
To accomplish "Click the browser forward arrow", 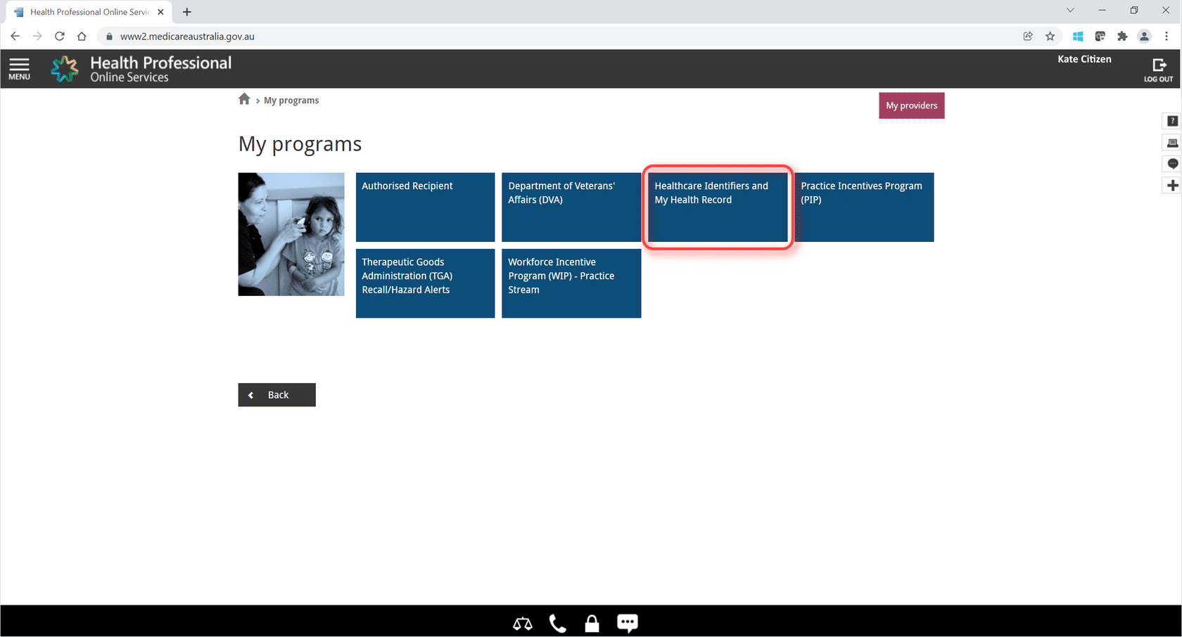I will [37, 36].
